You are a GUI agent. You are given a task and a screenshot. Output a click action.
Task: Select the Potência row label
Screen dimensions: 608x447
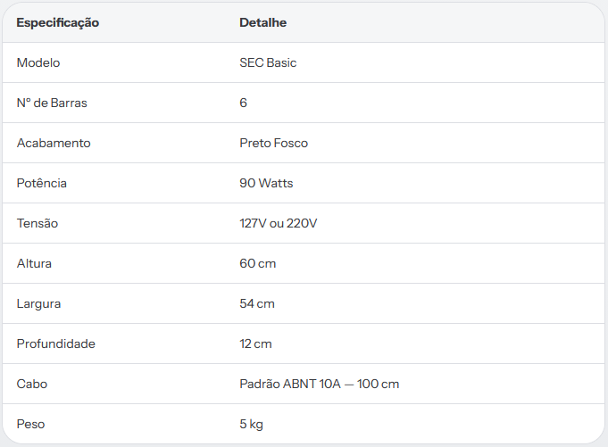[41, 183]
